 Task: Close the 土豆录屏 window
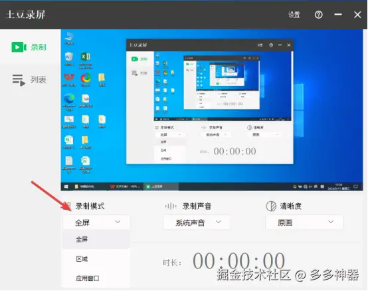tap(357, 15)
